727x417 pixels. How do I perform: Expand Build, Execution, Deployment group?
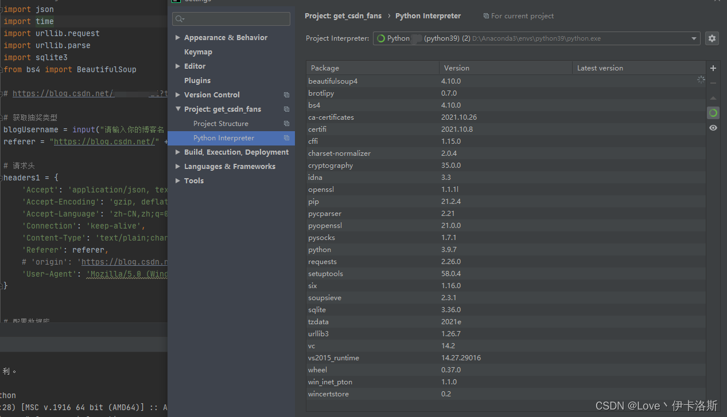(177, 152)
